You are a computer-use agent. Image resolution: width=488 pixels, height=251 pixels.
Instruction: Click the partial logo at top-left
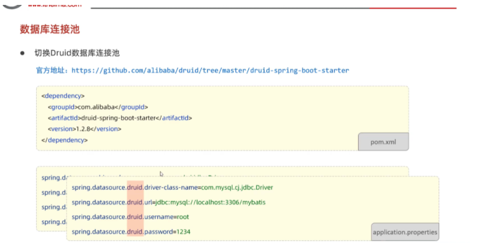pos(11,4)
